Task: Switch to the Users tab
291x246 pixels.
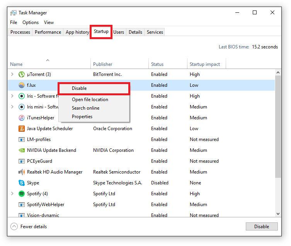Action: 119,32
